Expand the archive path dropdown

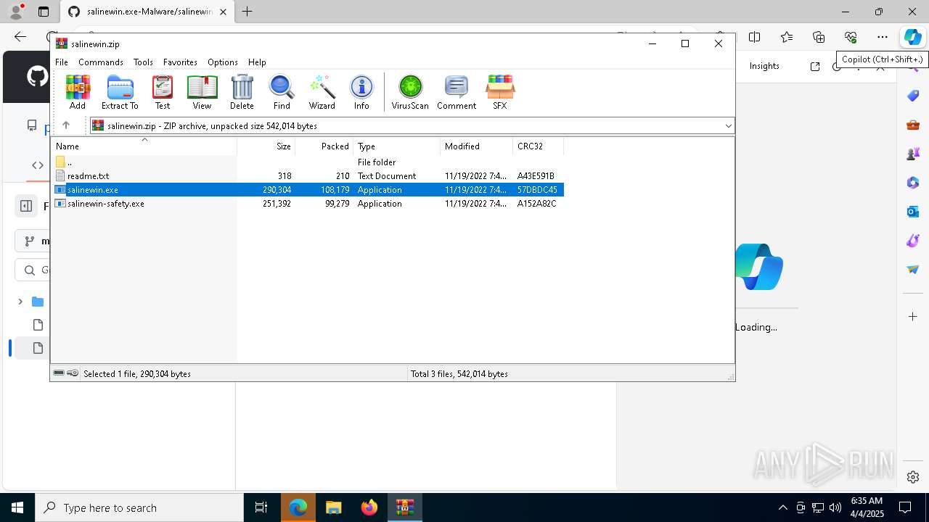pyautogui.click(x=728, y=125)
